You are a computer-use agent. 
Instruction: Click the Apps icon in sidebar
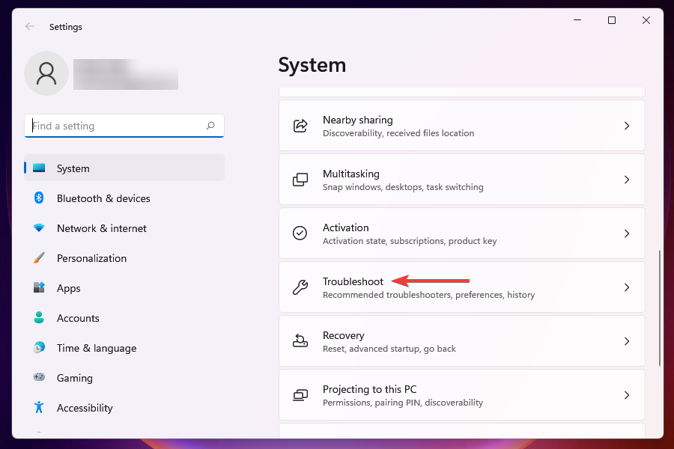[x=39, y=287]
